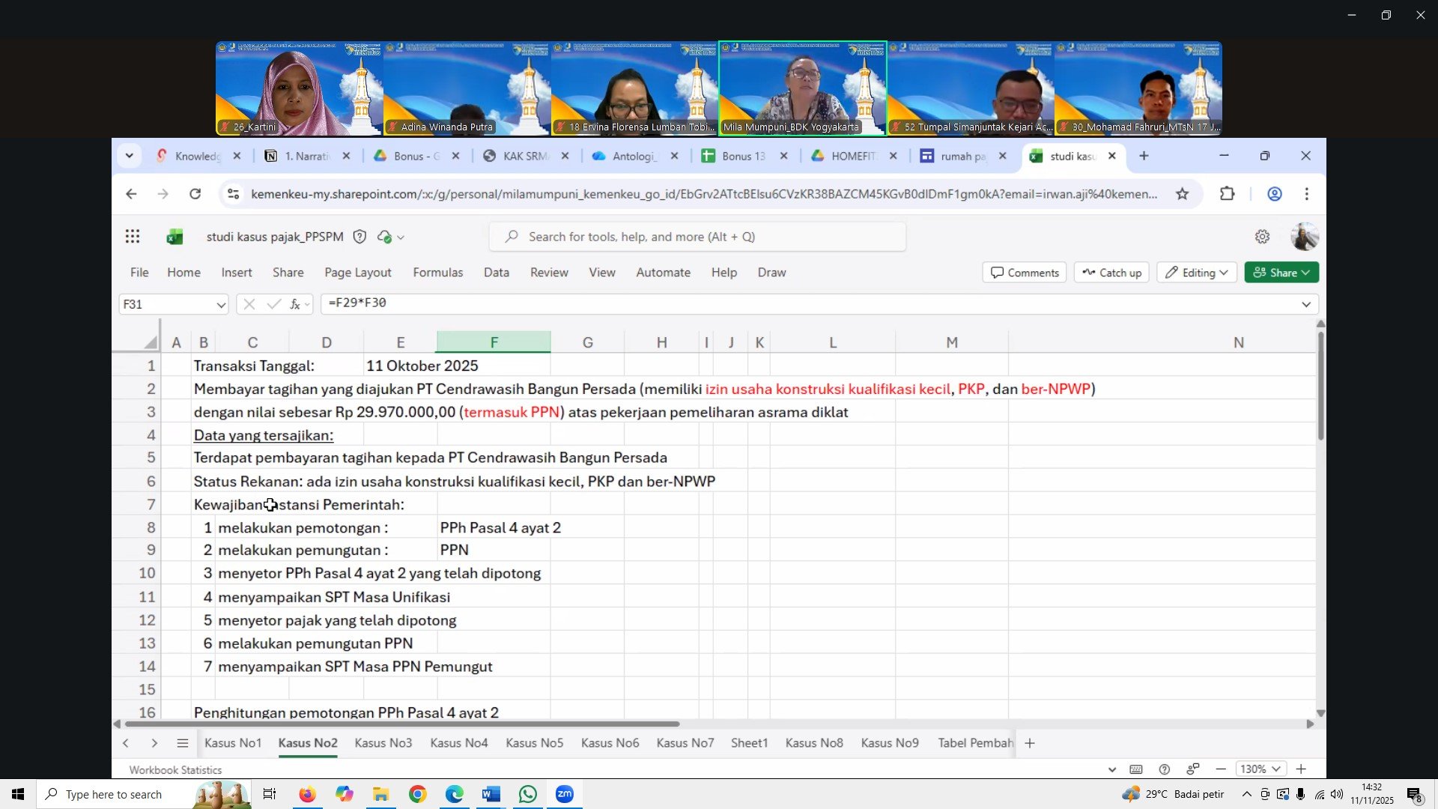Click the Excel settings gear icon
This screenshot has height=809, width=1438.
[x=1262, y=237]
